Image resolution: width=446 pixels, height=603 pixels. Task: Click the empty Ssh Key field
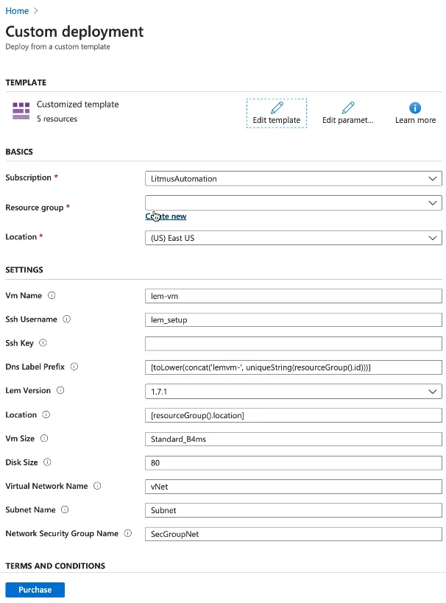click(x=294, y=344)
